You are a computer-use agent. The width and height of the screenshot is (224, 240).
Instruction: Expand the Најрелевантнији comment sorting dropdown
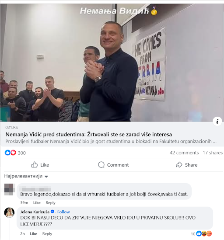click(x=26, y=176)
